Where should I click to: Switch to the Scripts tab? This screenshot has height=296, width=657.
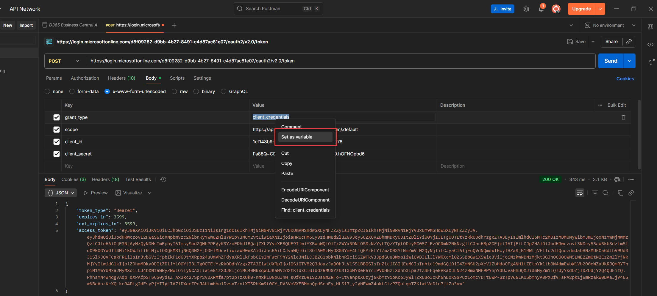[177, 78]
